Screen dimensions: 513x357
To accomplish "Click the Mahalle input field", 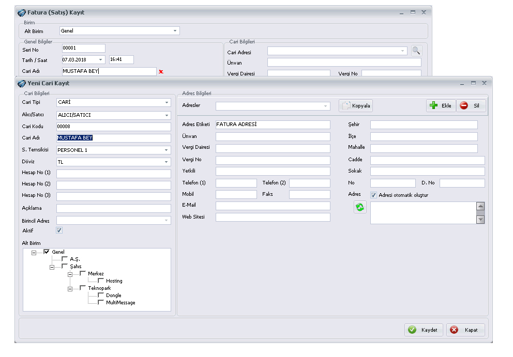I will point(424,148).
